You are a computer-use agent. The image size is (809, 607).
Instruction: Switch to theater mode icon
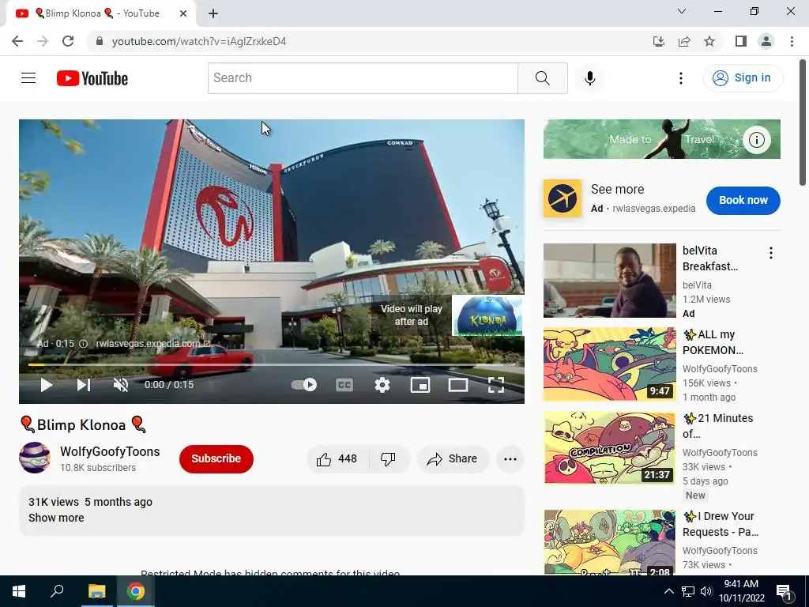click(x=458, y=385)
